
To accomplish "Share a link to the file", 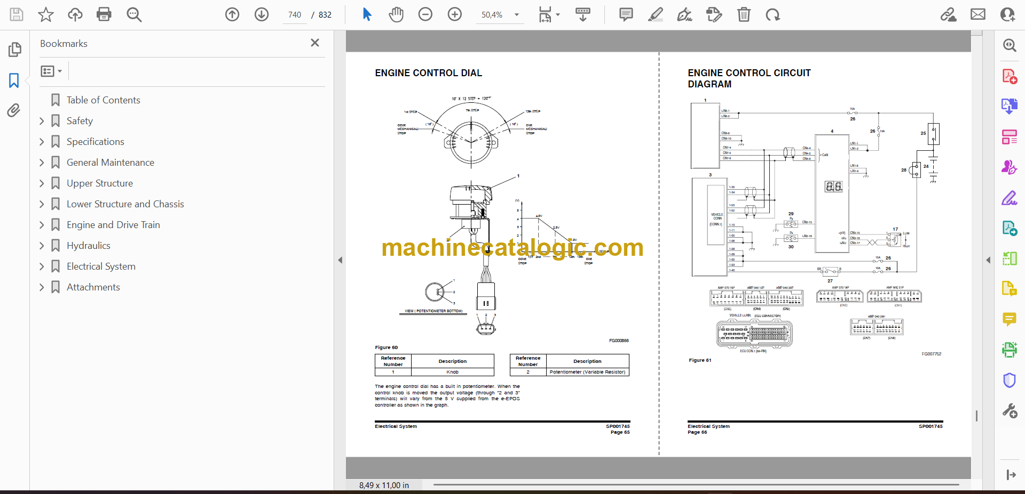I will (949, 14).
